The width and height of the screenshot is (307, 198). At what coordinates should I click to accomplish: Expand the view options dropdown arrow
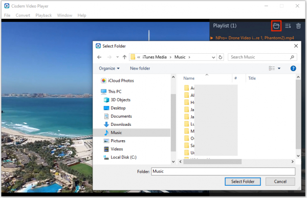coord(279,69)
